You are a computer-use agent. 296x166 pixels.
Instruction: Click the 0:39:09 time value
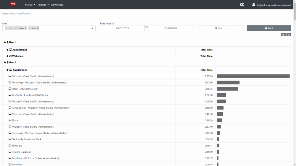[209, 121]
